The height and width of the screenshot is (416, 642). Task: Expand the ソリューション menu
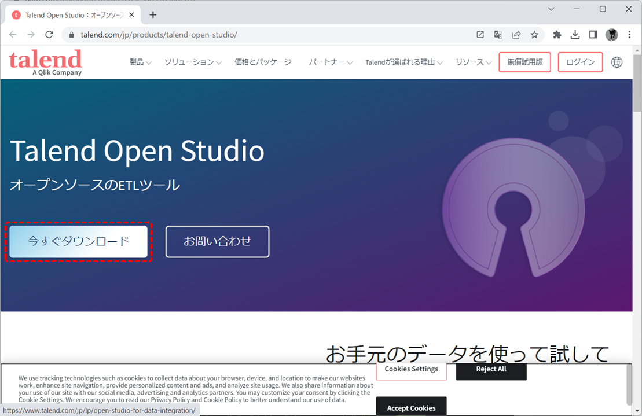pos(193,62)
